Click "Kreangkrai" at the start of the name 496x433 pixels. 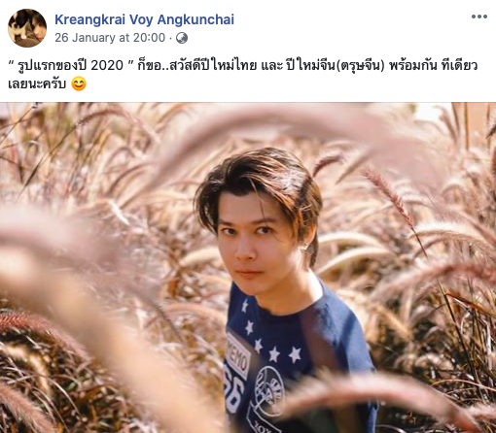coord(89,19)
